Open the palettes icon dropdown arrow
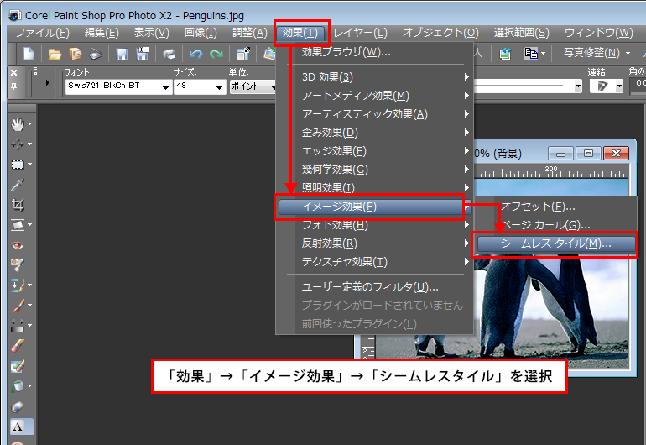The height and width of the screenshot is (445, 646). [543, 53]
